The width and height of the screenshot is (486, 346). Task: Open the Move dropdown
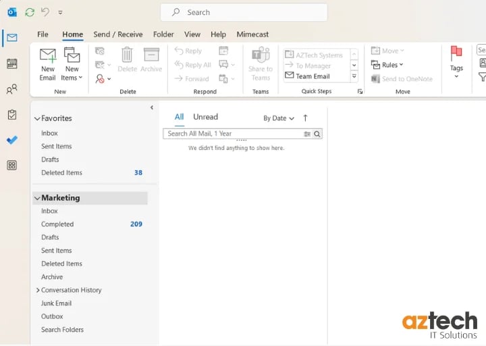tap(387, 51)
